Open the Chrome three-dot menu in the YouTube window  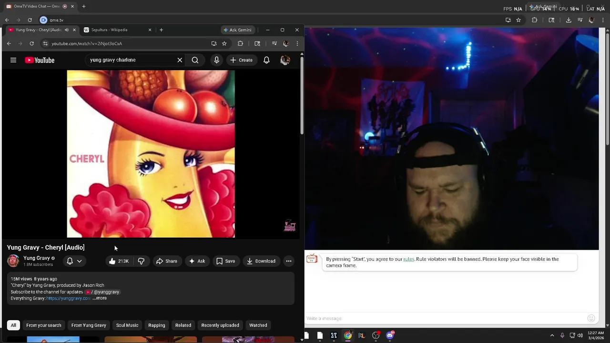click(x=297, y=43)
